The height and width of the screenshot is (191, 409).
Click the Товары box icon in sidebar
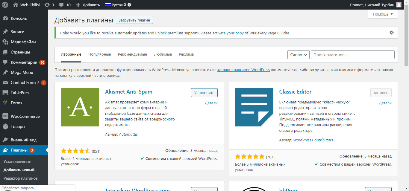5,126
